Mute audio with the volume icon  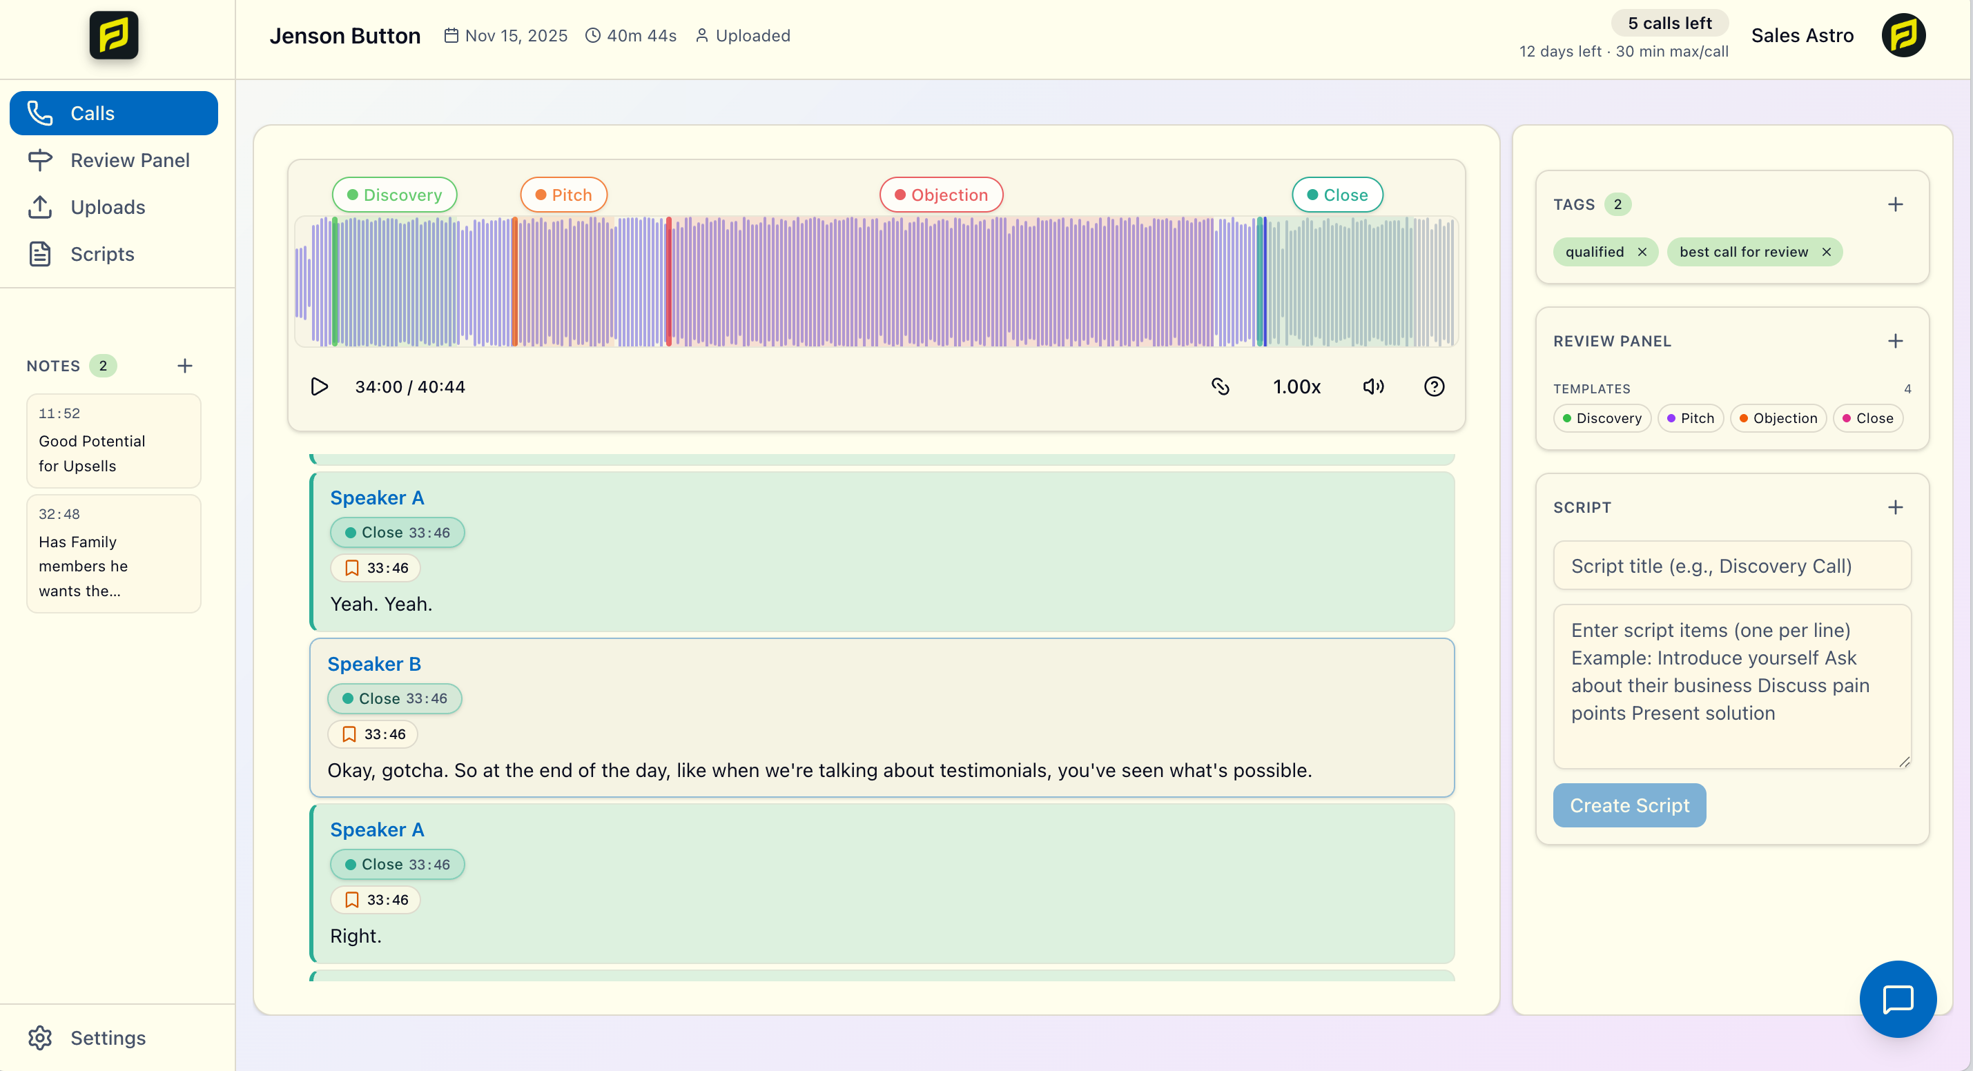click(1373, 386)
